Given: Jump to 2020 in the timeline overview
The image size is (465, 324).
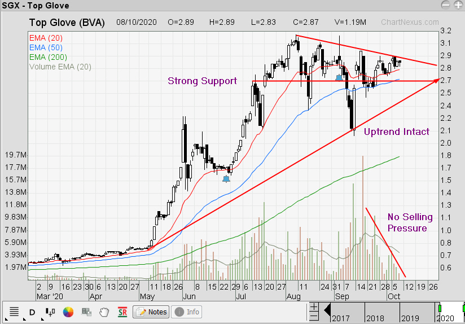Looking at the screenshot, I should [x=445, y=318].
